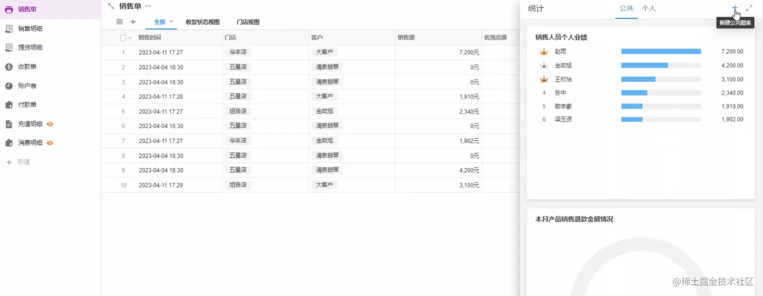Add a new view with the plus icon

pyautogui.click(x=133, y=22)
